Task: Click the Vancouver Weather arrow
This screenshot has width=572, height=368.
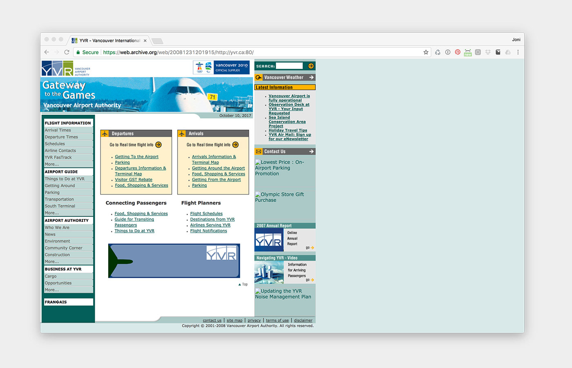Action: point(311,77)
